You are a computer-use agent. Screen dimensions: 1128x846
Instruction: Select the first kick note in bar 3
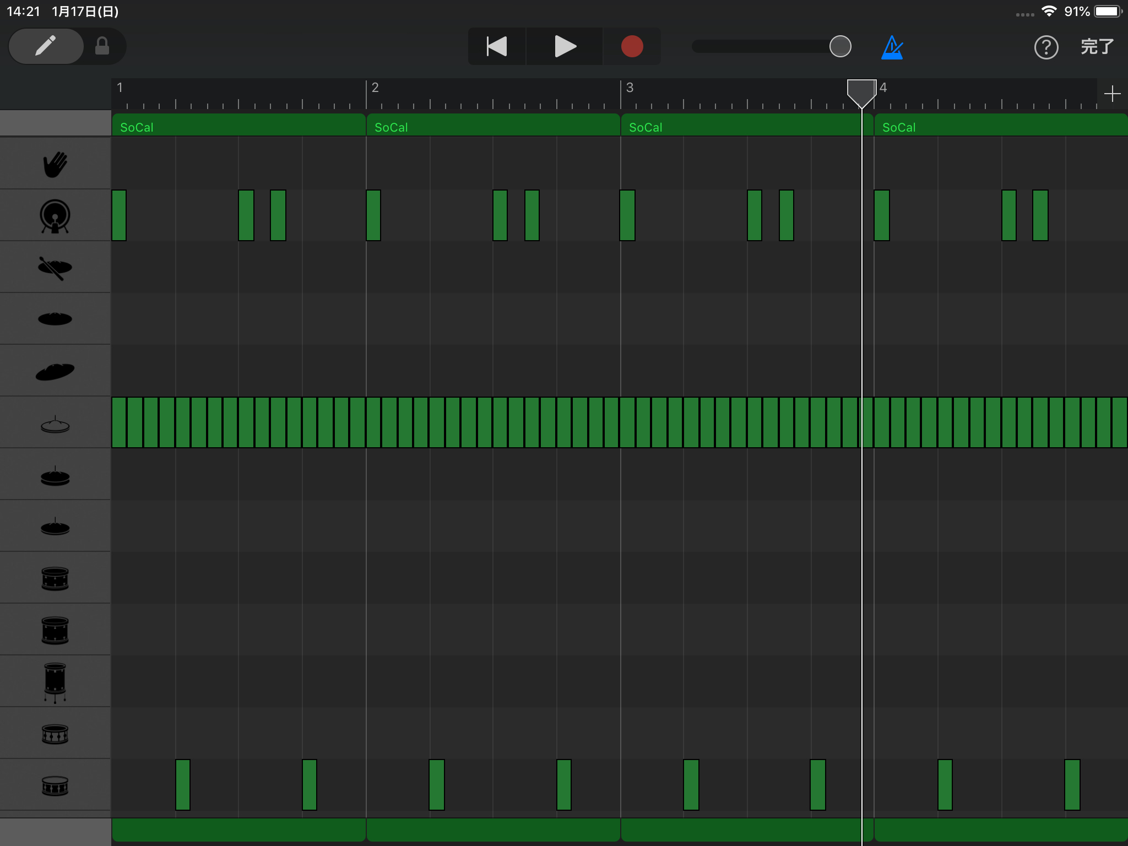pos(627,215)
